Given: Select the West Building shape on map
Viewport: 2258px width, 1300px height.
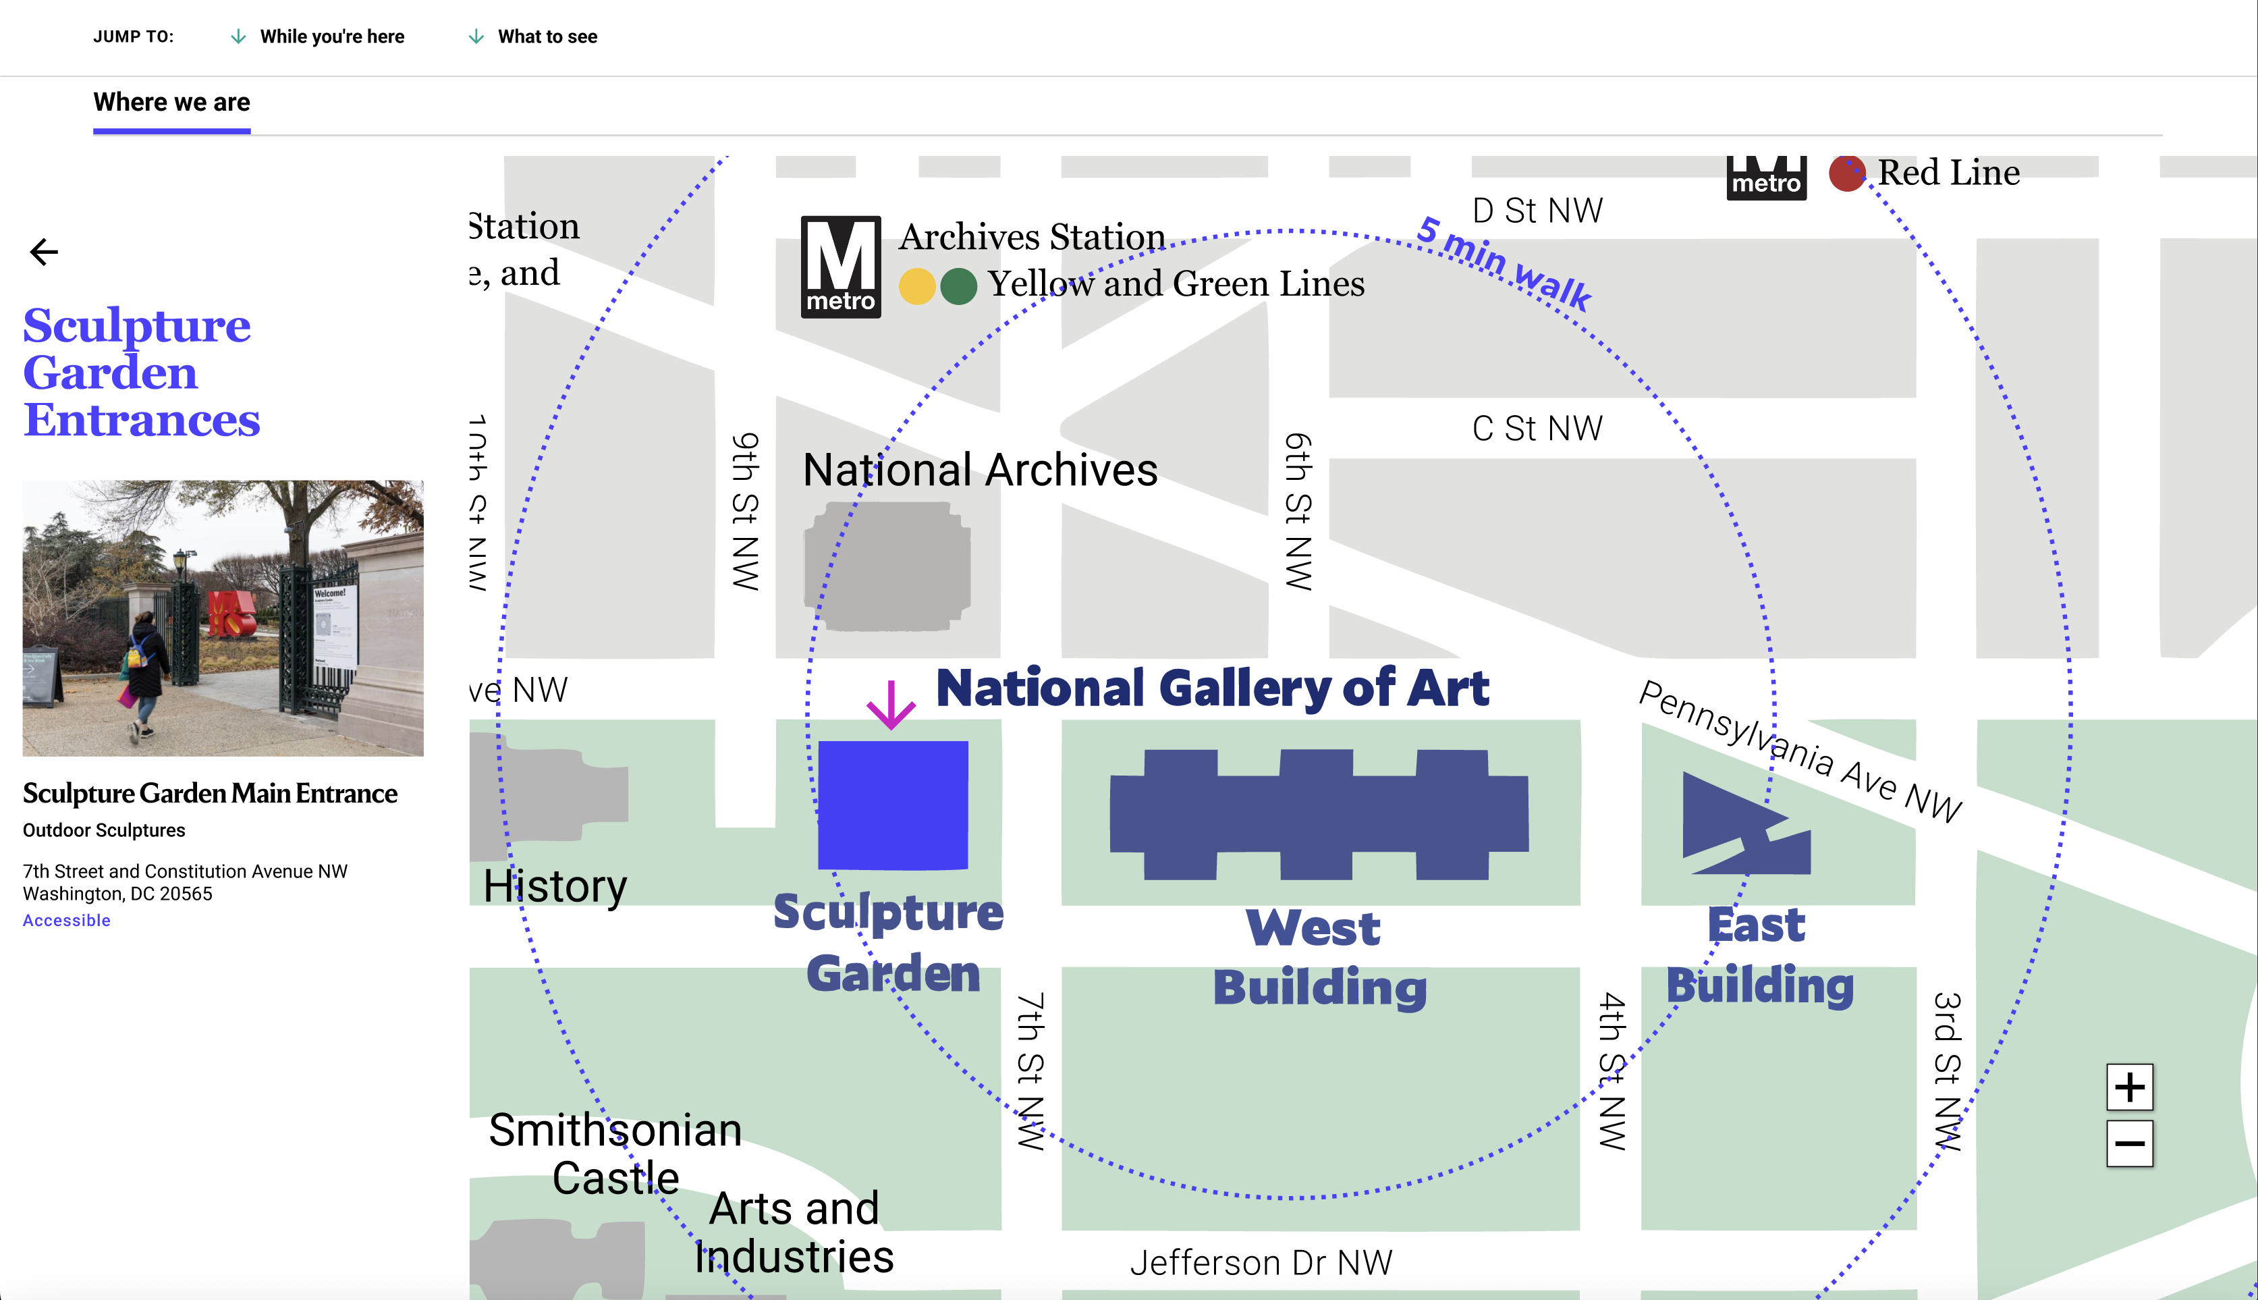Looking at the screenshot, I should [x=1318, y=814].
